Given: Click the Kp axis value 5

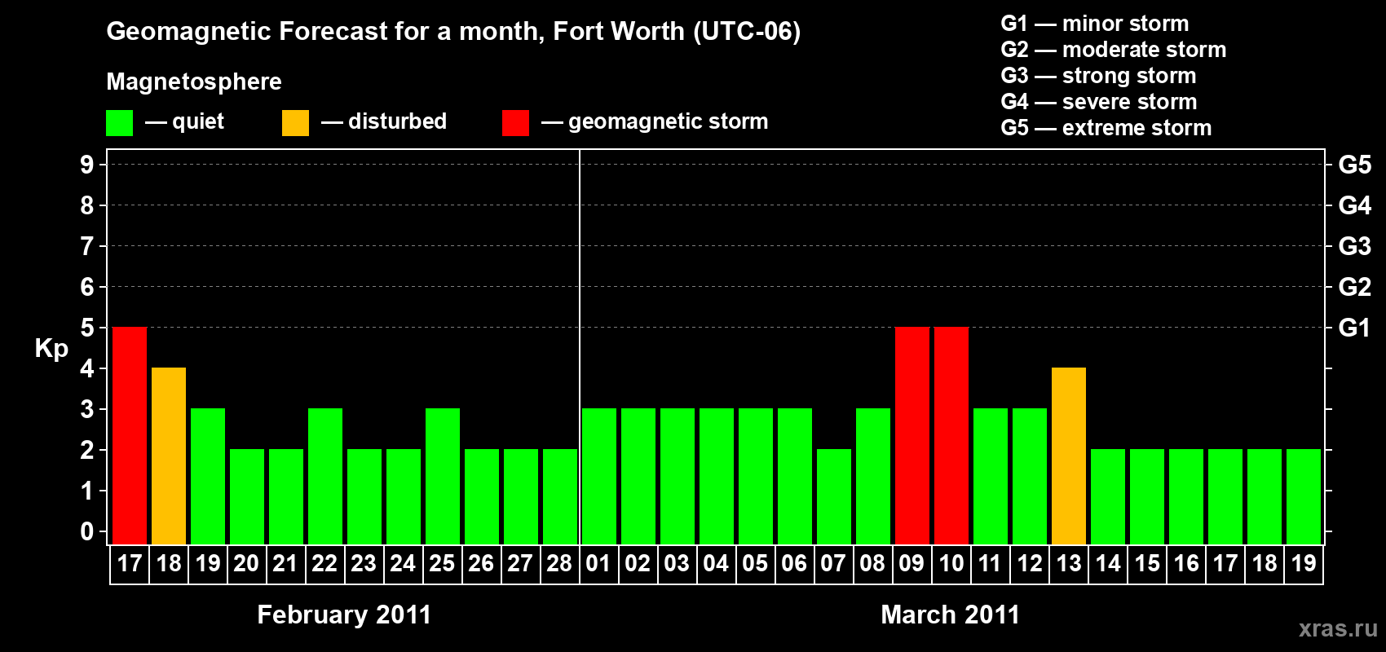Looking at the screenshot, I should [x=87, y=328].
